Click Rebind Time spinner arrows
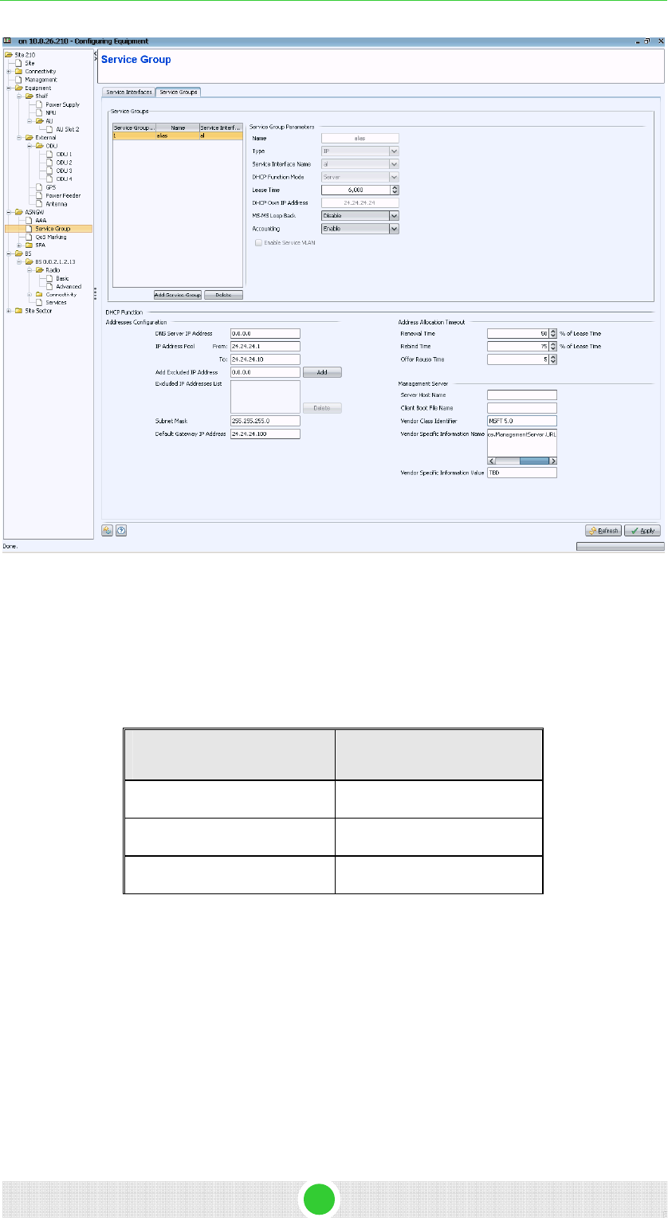Viewport: 668px width, 1221px height. tap(553, 346)
